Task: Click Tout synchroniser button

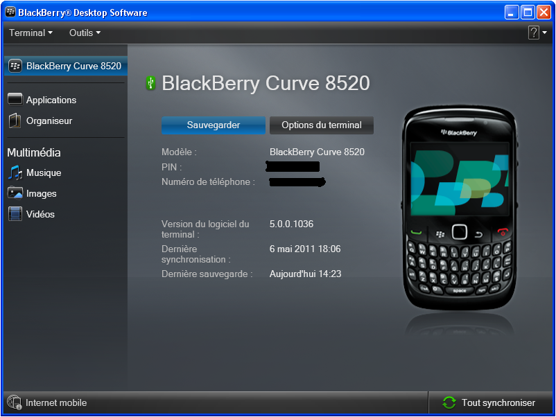Action: [490, 403]
